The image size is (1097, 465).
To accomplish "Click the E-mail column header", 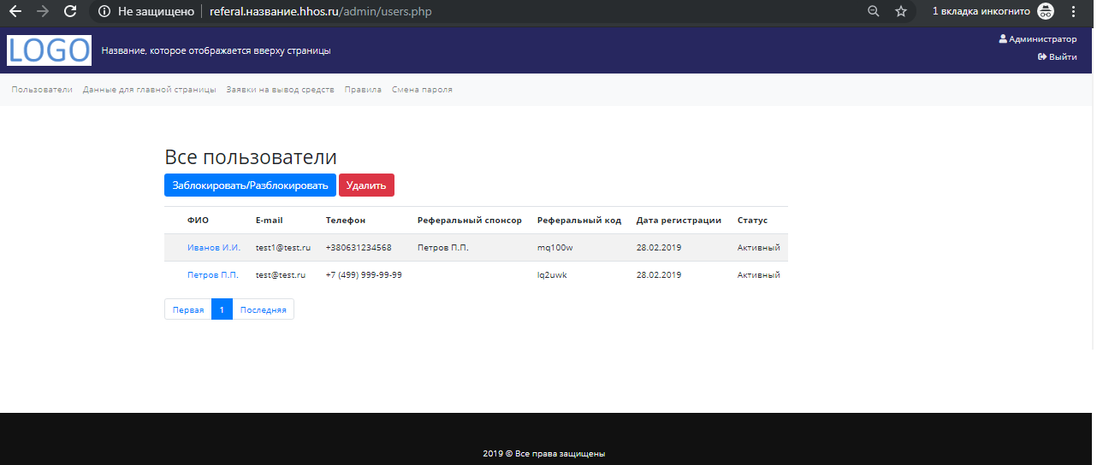I will tap(269, 221).
